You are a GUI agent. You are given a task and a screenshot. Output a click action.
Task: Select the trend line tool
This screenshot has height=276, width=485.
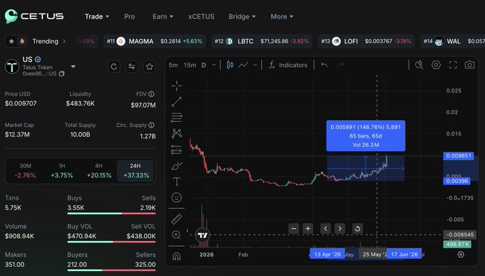pyautogui.click(x=177, y=101)
